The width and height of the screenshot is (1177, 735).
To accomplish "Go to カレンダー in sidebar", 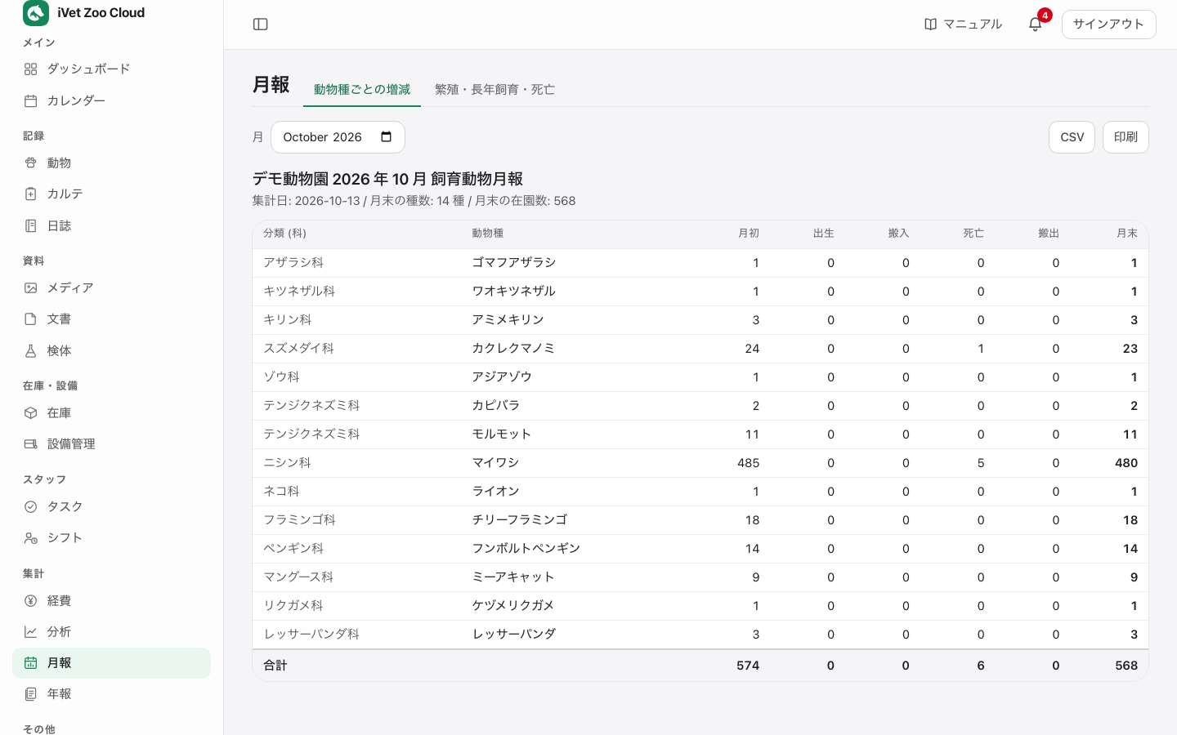I will pyautogui.click(x=111, y=100).
